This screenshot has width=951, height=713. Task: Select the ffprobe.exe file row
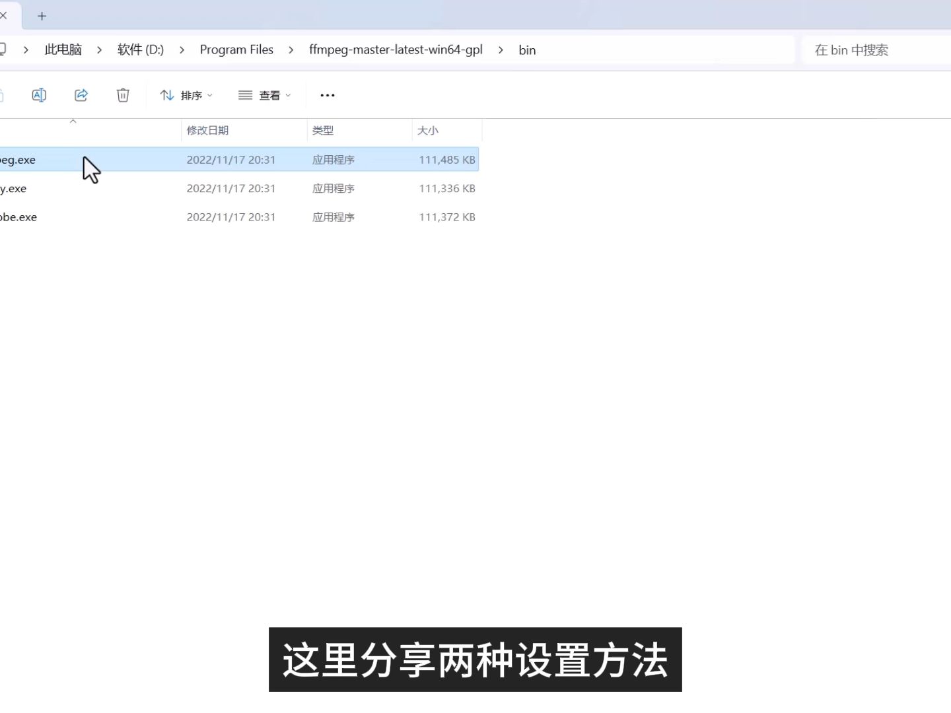pyautogui.click(x=239, y=217)
